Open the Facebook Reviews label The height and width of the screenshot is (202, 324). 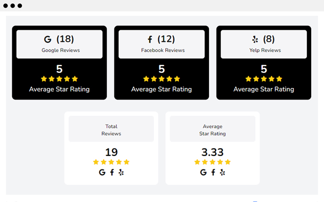point(163,50)
